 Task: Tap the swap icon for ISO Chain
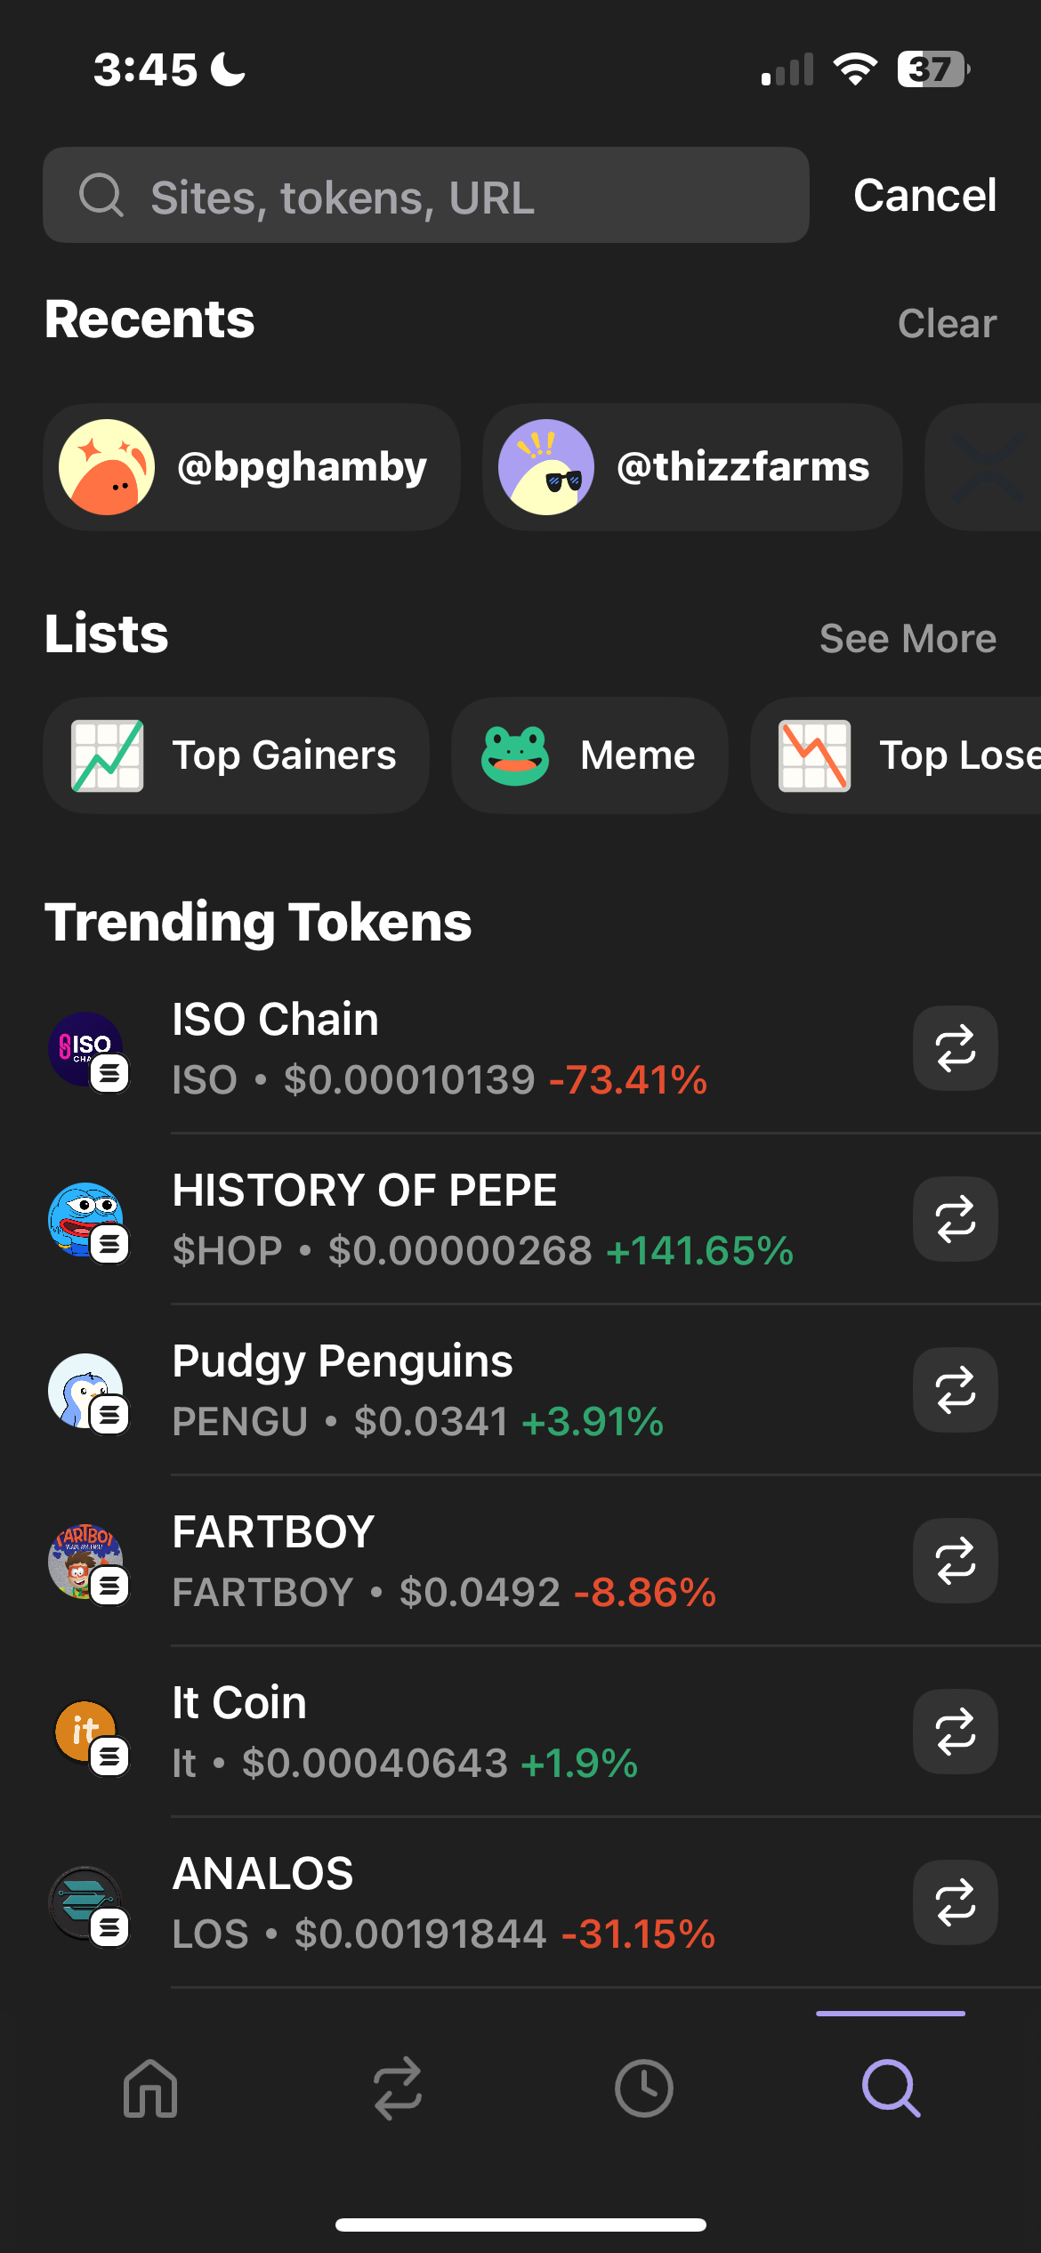(x=955, y=1048)
